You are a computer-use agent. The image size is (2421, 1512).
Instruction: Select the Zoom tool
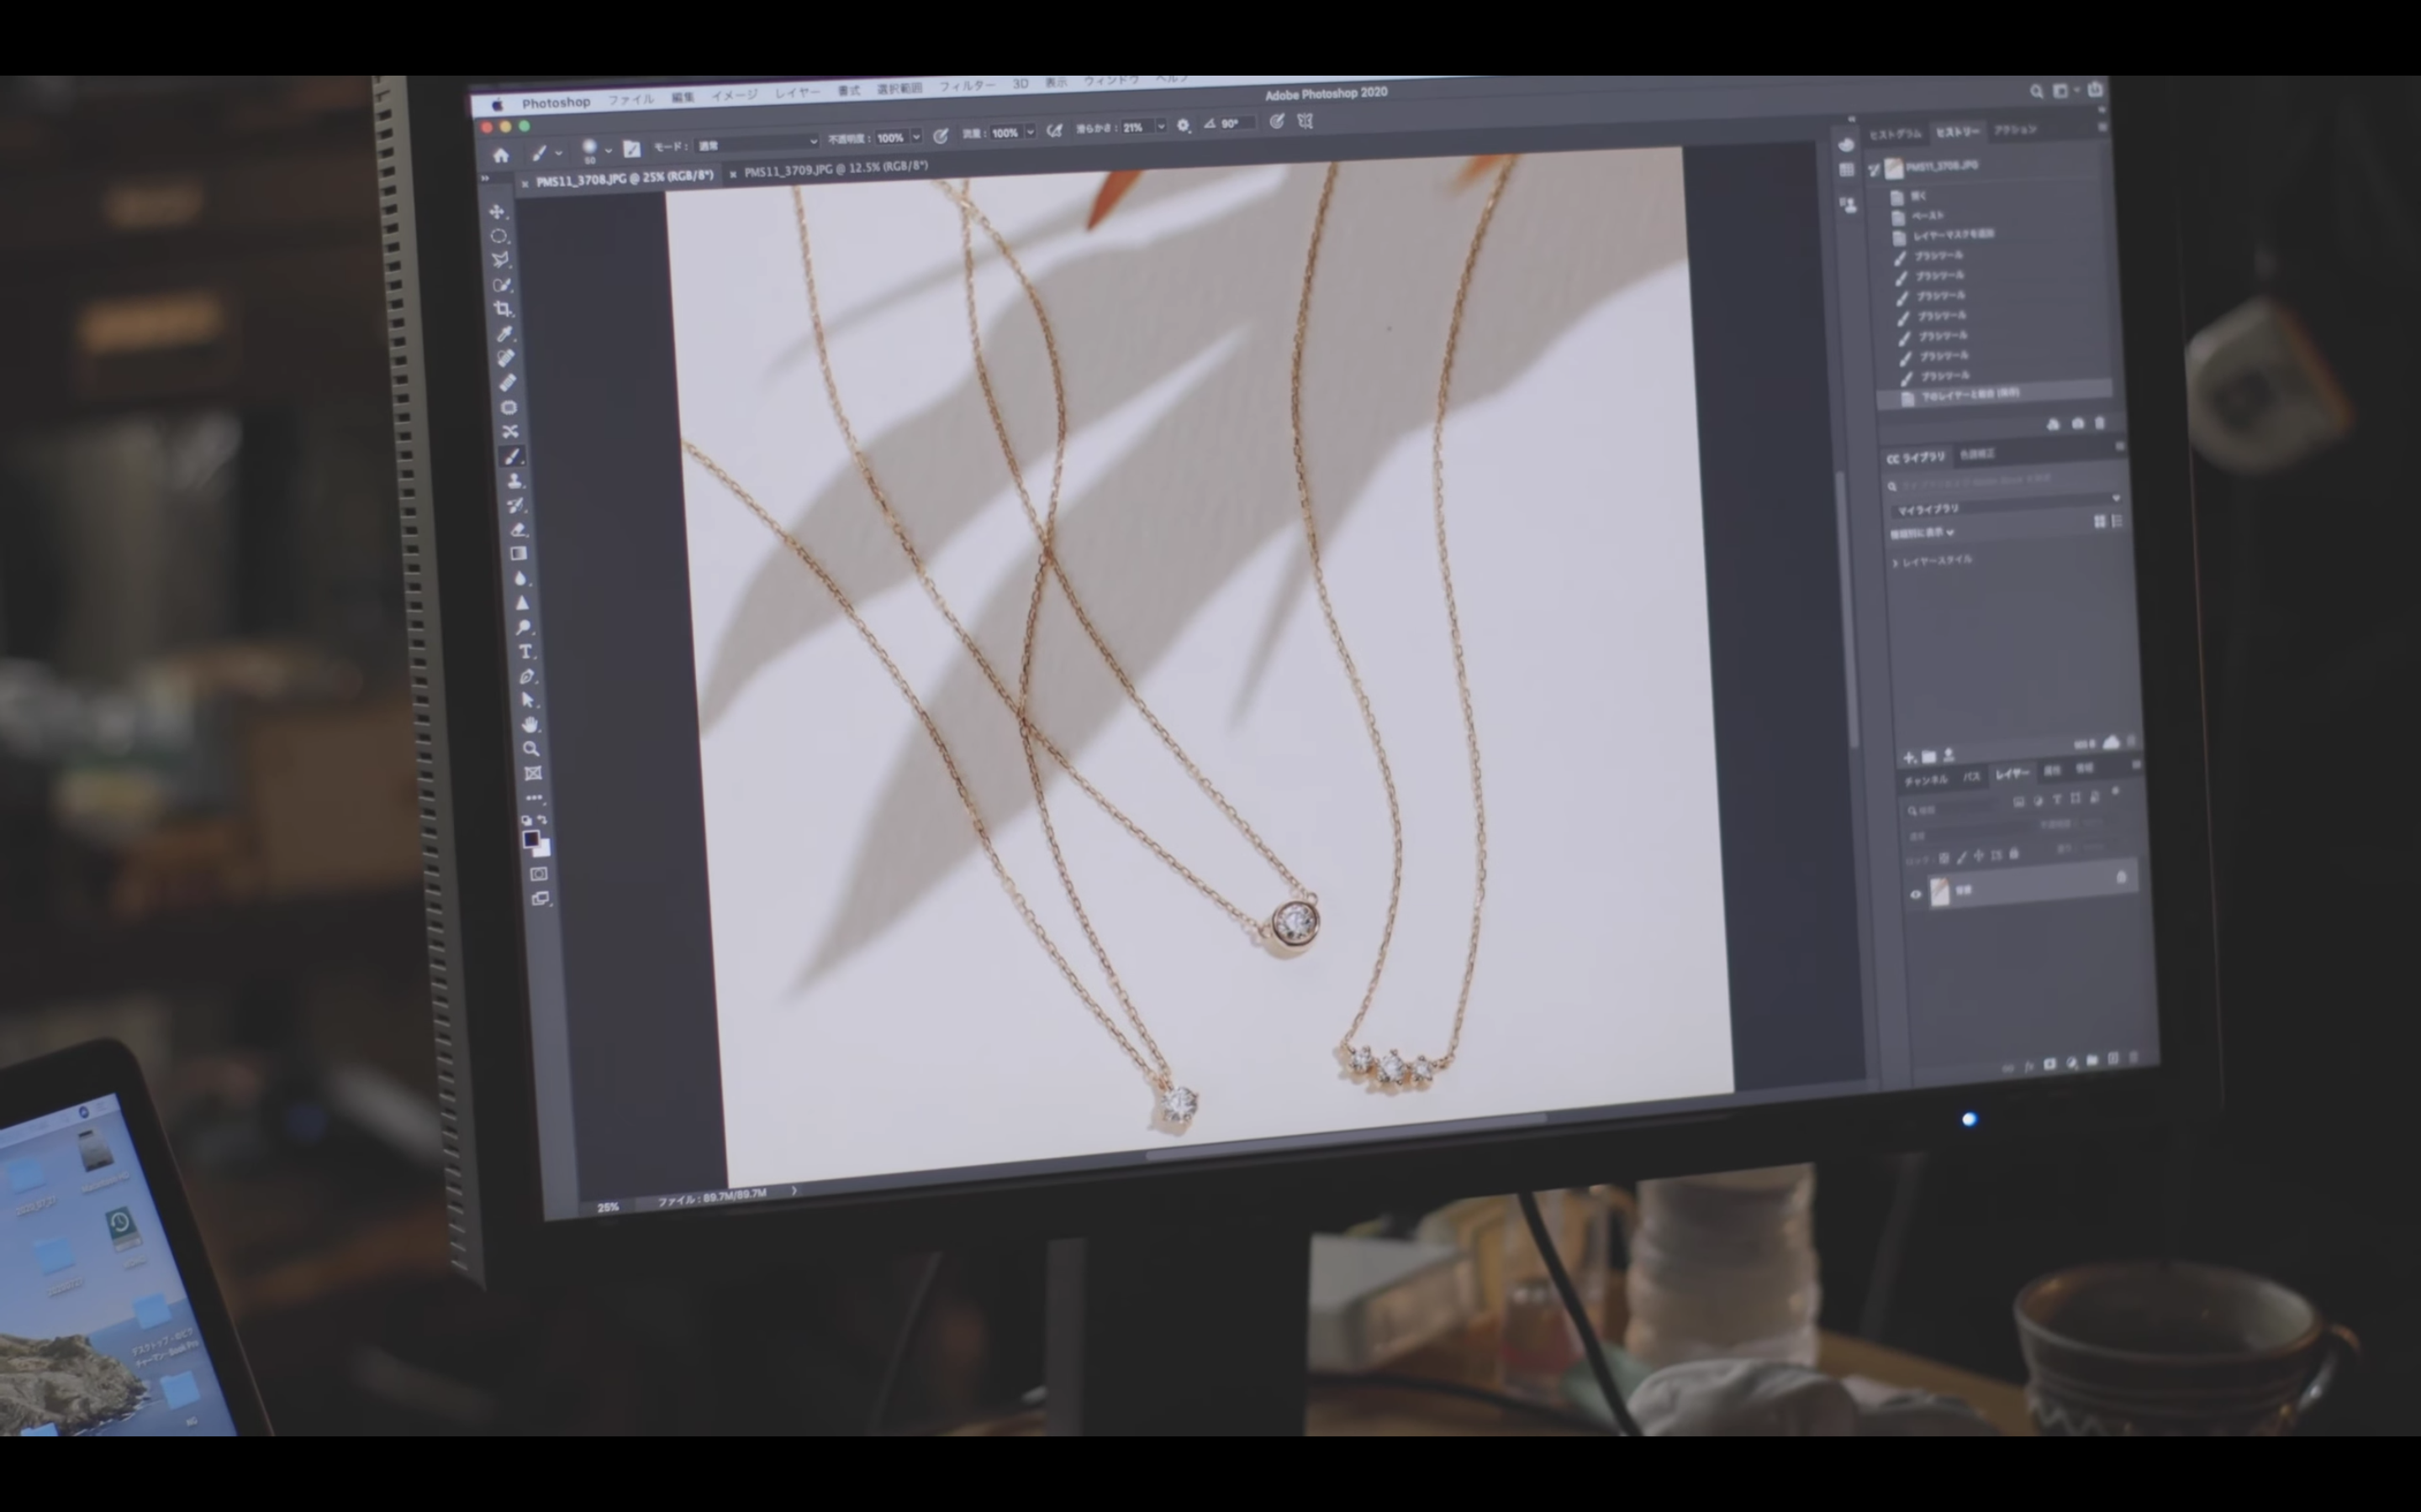pos(531,749)
